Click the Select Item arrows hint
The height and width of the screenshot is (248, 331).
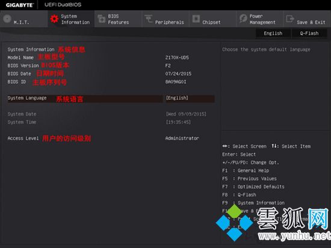tap(291, 146)
